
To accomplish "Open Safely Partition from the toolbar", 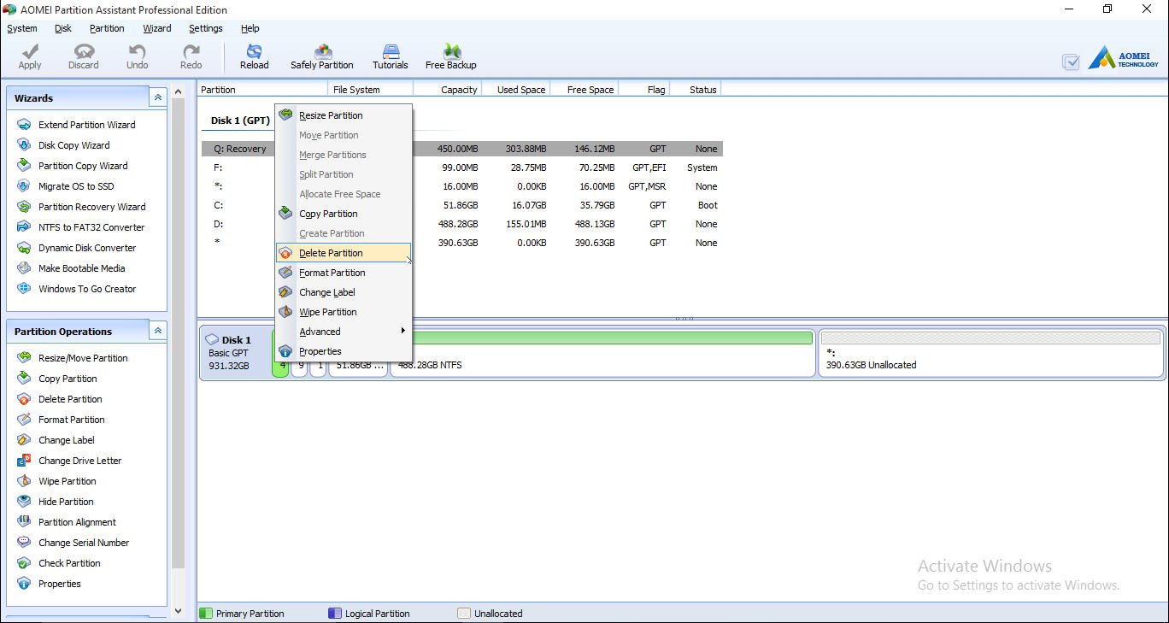I will [322, 57].
